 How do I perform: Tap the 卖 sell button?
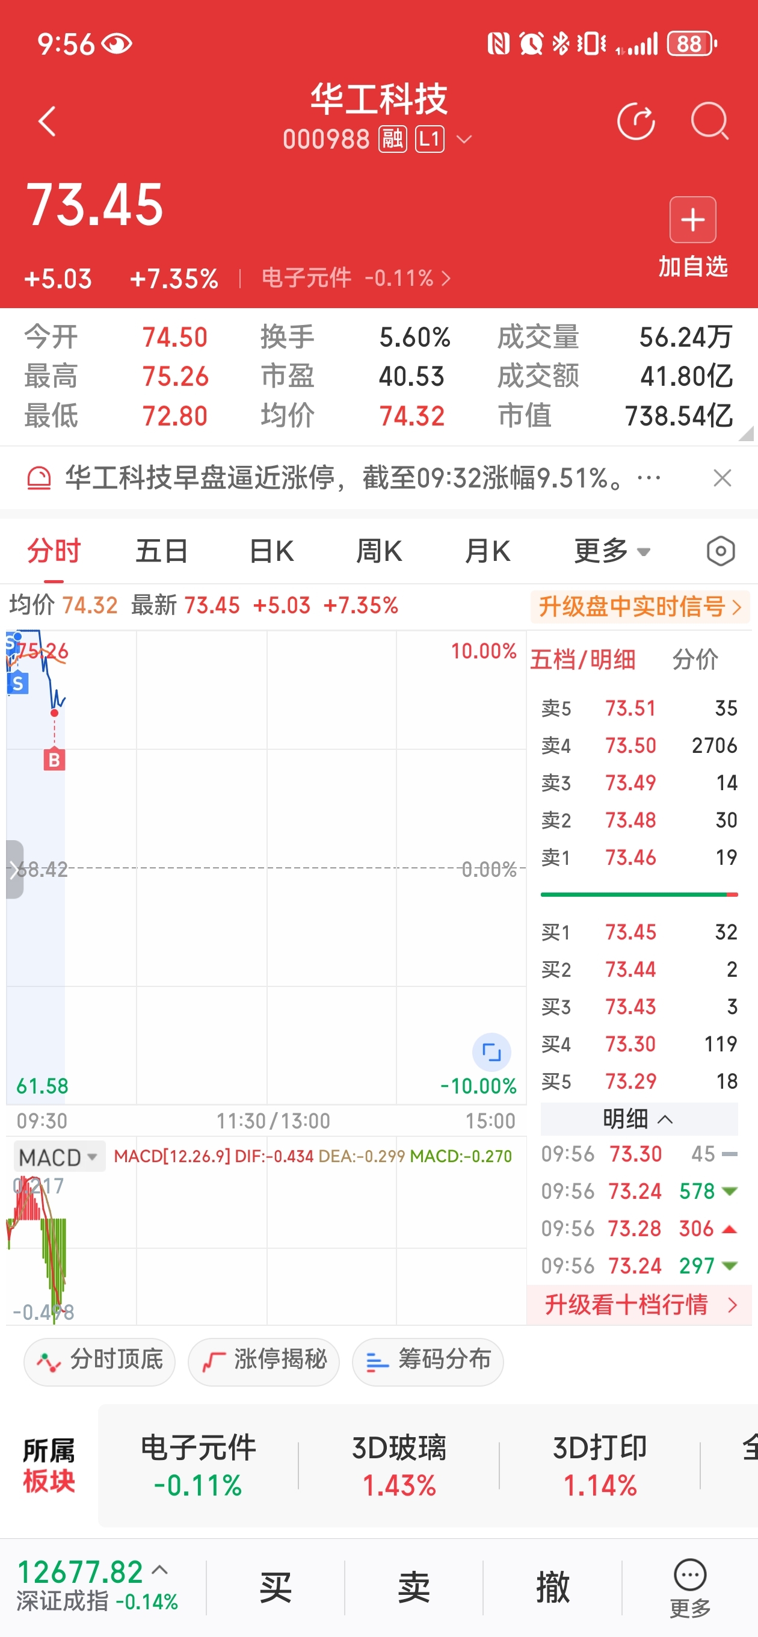[x=414, y=1588]
